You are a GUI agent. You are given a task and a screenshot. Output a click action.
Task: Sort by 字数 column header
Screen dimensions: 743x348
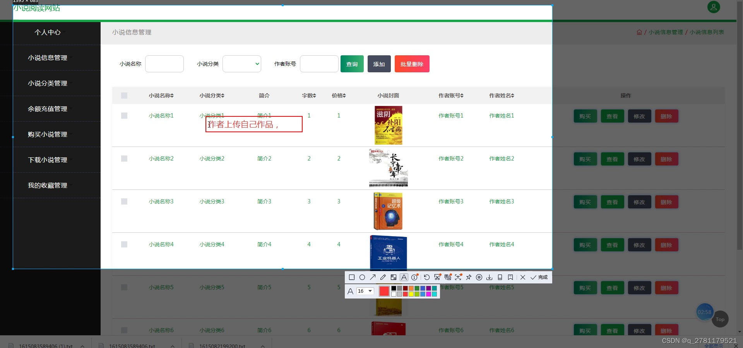tap(309, 96)
